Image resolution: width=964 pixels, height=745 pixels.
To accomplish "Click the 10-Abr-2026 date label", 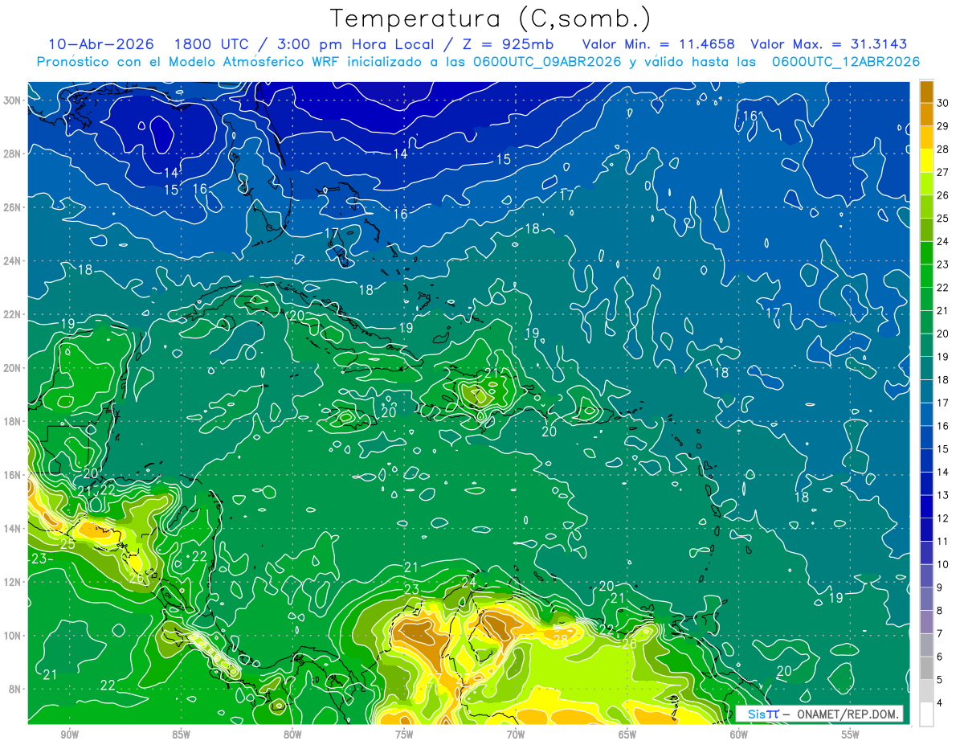I will tap(97, 44).
